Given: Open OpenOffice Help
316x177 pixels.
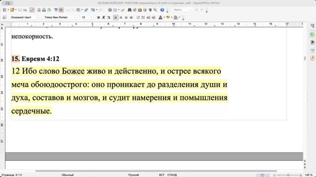Looking at the screenshot, I should [162, 10].
